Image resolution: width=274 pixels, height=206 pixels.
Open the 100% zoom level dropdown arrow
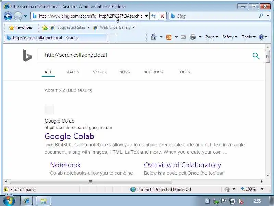coord(262,189)
